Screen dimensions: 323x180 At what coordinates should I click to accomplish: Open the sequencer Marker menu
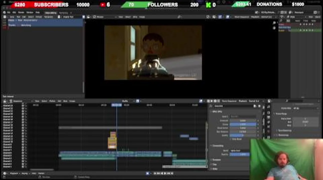click(52, 101)
